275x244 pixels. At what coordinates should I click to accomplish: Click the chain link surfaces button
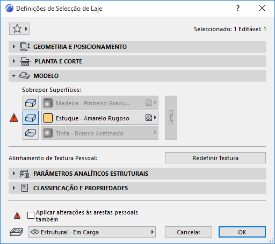click(171, 118)
